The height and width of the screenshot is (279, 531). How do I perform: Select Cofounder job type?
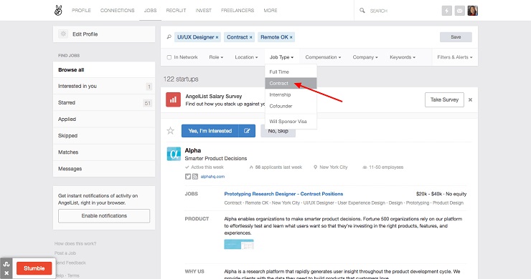click(x=291, y=106)
